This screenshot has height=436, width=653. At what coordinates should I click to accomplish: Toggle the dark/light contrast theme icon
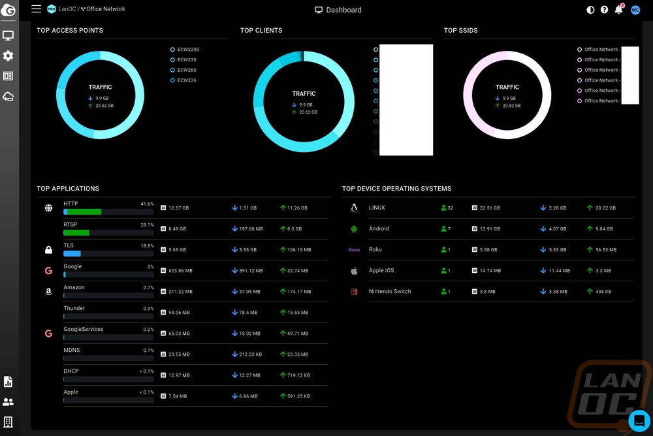point(590,10)
